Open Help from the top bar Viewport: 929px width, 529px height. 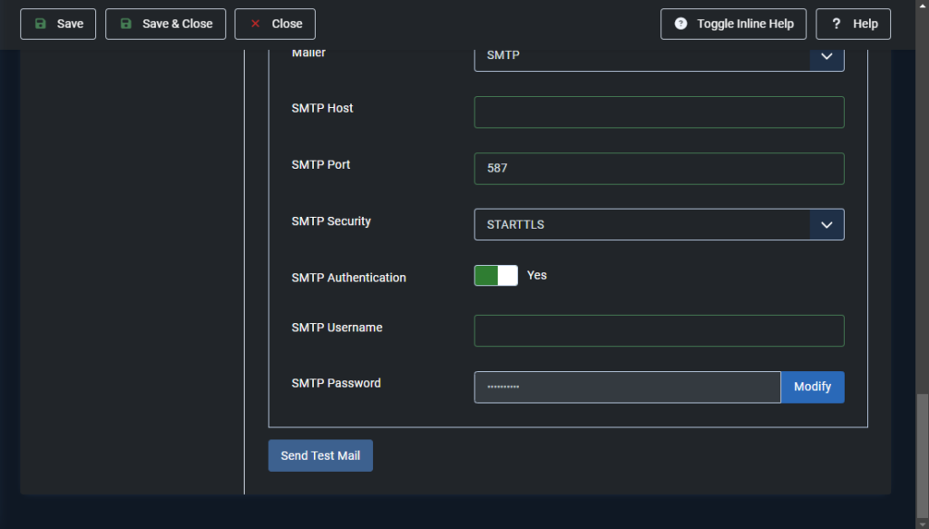[853, 24]
